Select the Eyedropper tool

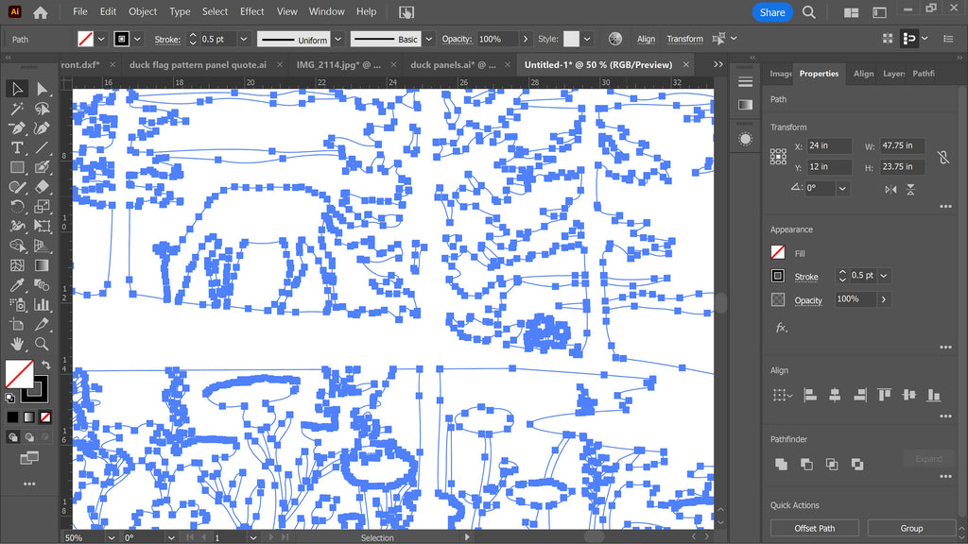[17, 285]
